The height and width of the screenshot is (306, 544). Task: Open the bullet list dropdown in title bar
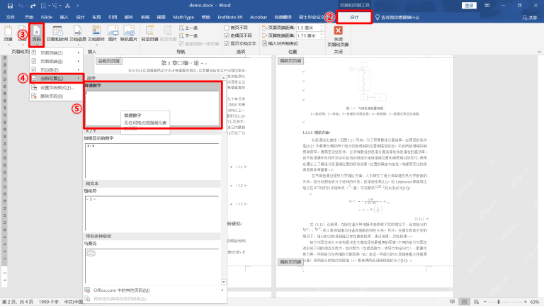tap(50, 6)
